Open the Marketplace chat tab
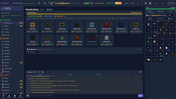The height and width of the screenshot is (99, 176). [x=69, y=75]
